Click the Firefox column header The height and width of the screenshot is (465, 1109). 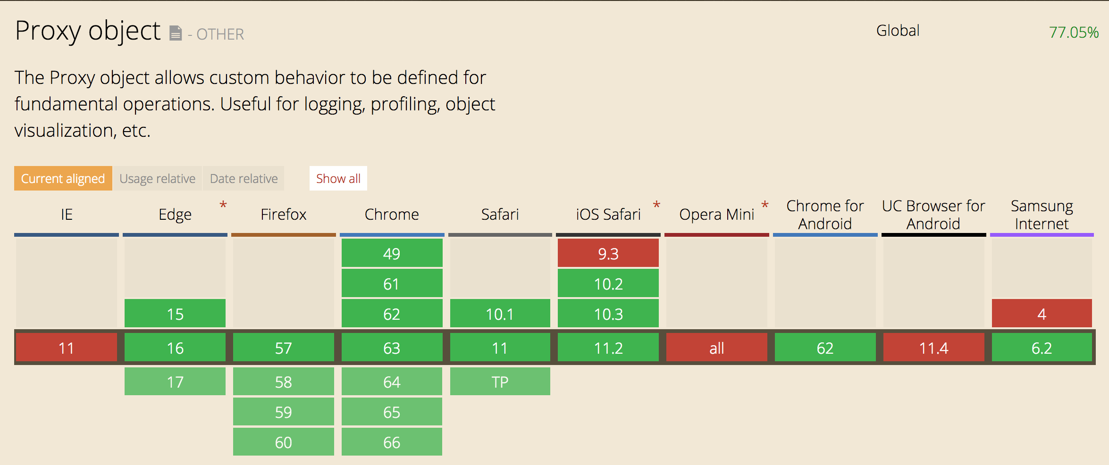click(284, 215)
